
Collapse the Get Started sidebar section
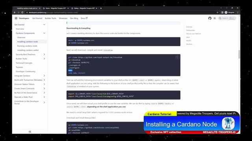coord(44,25)
